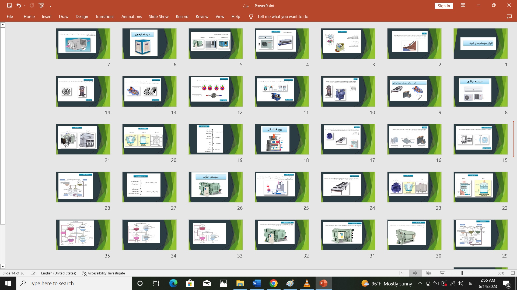Go to the Animations tab
This screenshot has height=290, width=517.
coord(131,17)
